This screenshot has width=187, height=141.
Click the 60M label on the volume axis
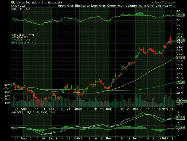click(x=7, y=85)
